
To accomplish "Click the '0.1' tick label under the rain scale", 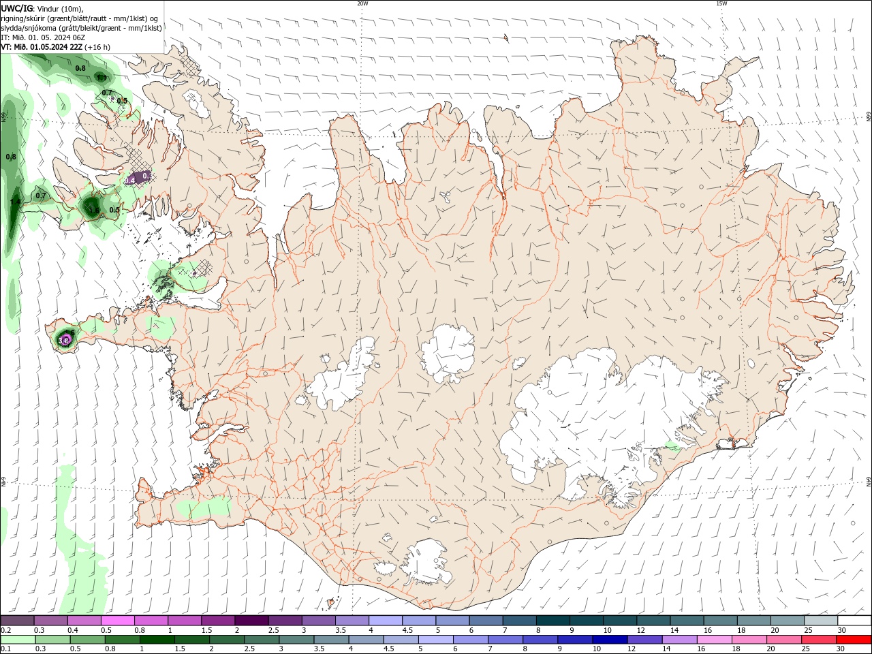I will (5, 649).
